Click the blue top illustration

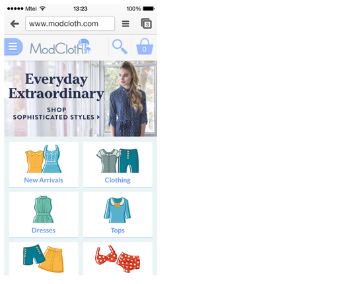pos(117,210)
